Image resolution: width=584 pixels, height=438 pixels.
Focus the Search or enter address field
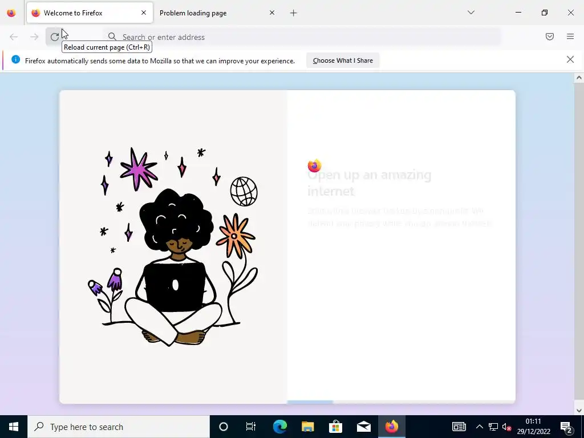(302, 37)
